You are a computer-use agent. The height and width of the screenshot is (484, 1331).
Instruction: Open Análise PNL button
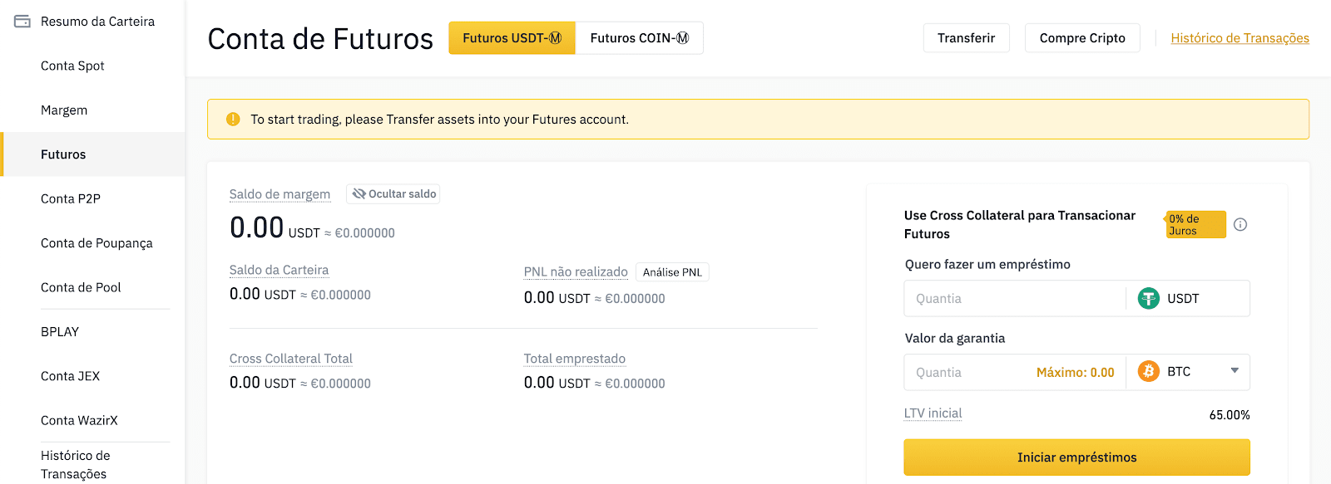tap(672, 272)
